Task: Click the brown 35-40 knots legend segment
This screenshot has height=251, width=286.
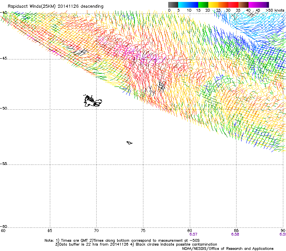Action: 243,5
